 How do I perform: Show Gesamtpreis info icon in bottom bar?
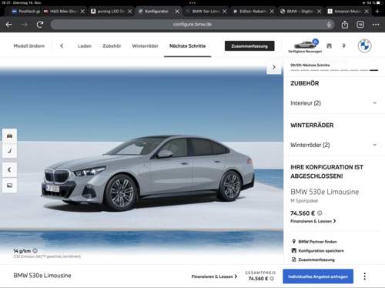[x=272, y=279]
